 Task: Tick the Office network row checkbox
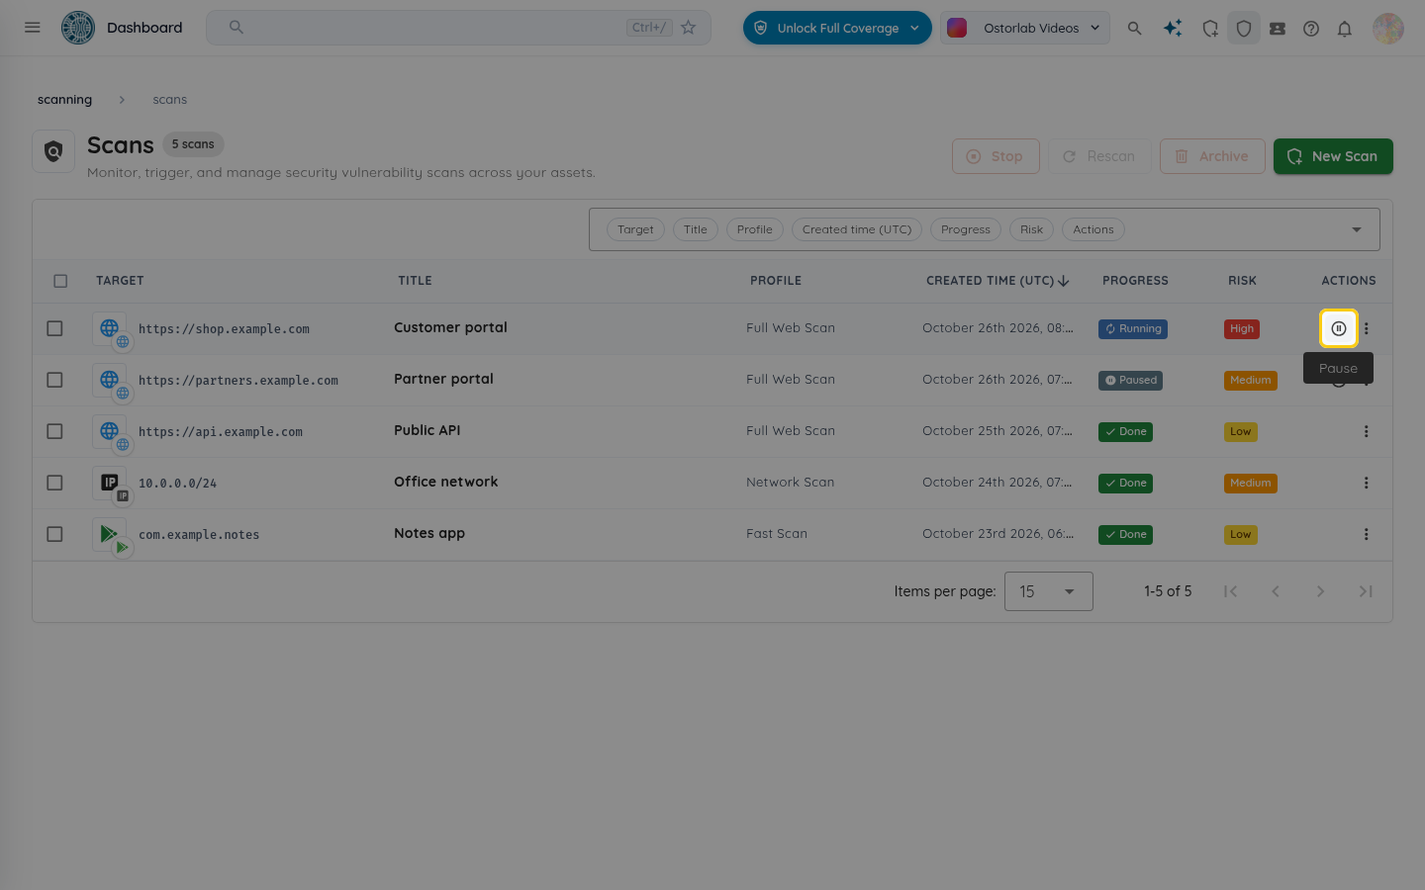(x=54, y=483)
